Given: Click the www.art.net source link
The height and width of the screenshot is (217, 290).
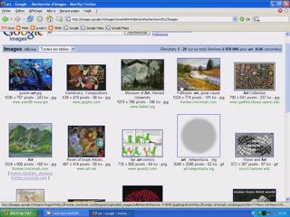Looking at the screenshot, I should pyautogui.click(x=86, y=169).
